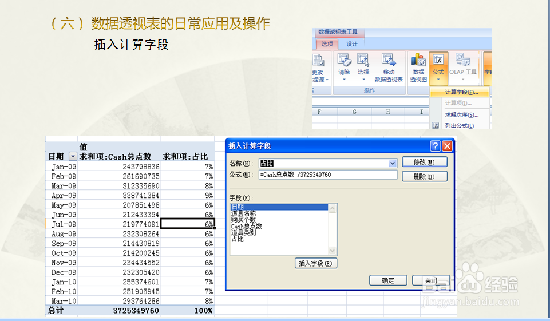The height and width of the screenshot is (321, 550).
Task: Open the PivotChart (数据透视图) icon
Action: tap(418, 60)
